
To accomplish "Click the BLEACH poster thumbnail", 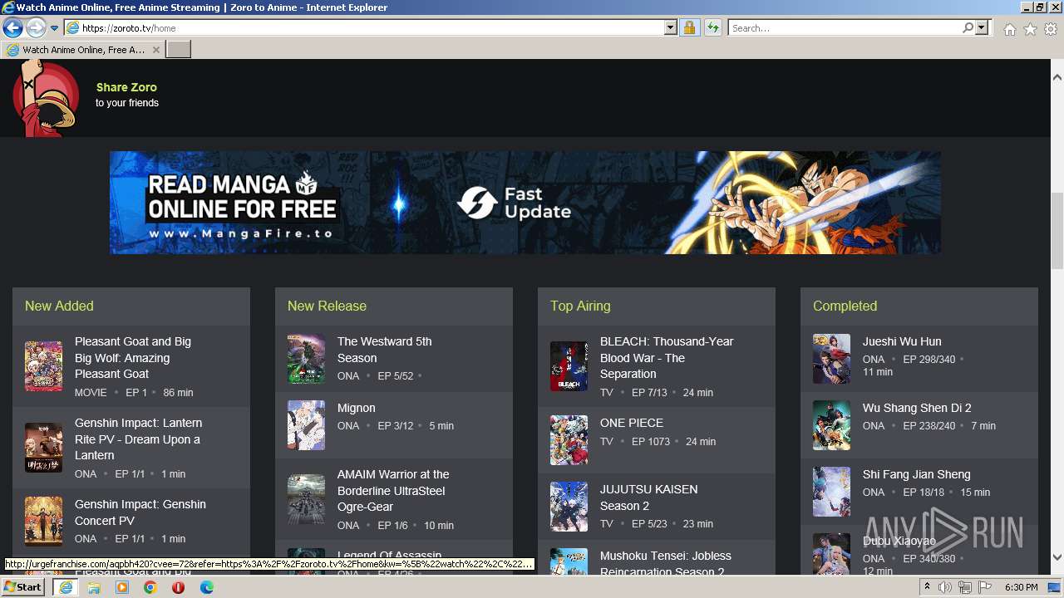I will 569,366.
